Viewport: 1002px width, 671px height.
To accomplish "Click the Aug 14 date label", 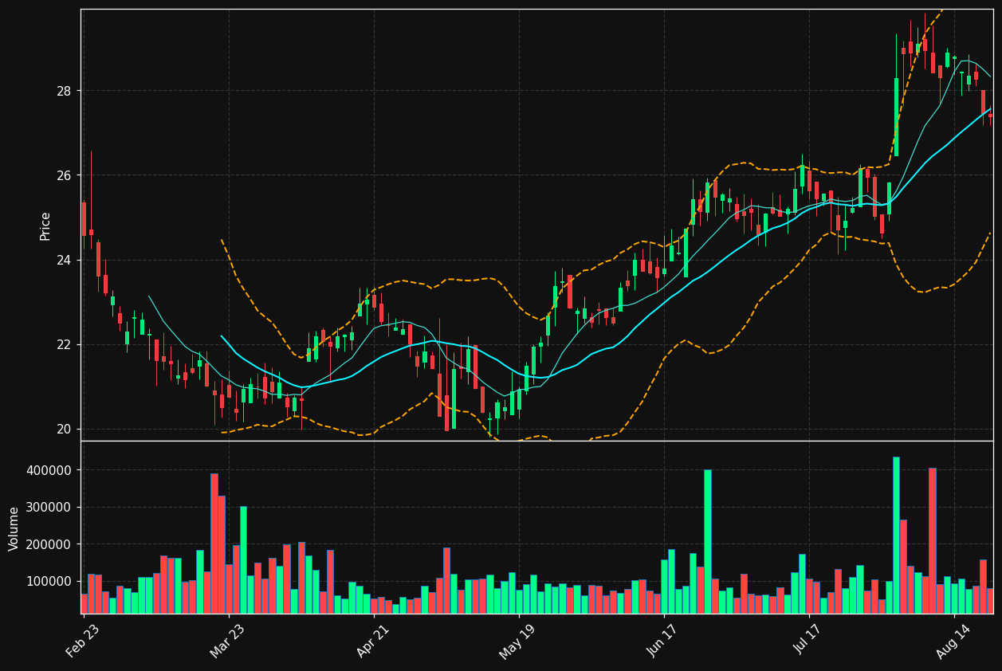I will pos(954,642).
